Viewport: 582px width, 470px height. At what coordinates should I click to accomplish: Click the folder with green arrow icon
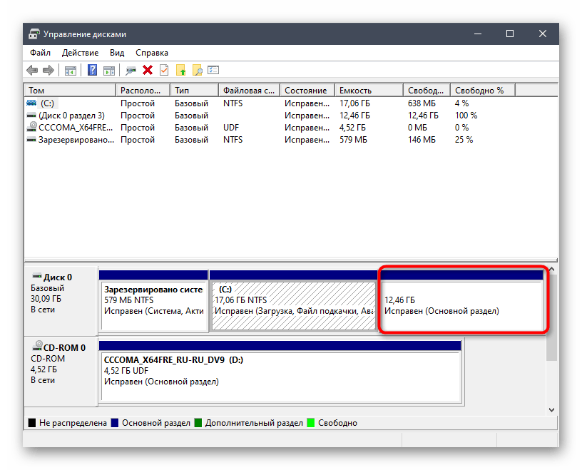[x=181, y=70]
